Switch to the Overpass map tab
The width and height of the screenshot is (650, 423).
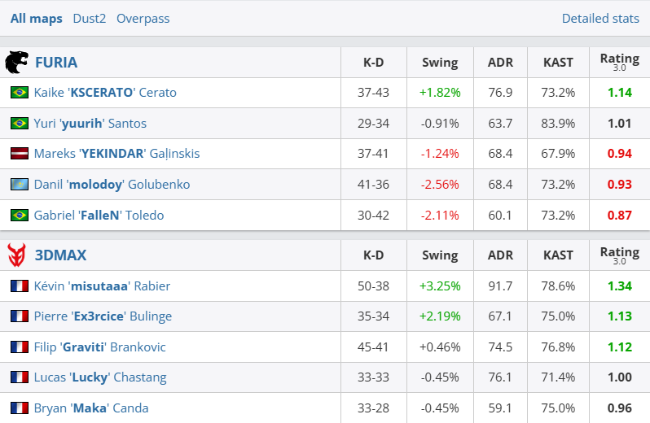(143, 19)
